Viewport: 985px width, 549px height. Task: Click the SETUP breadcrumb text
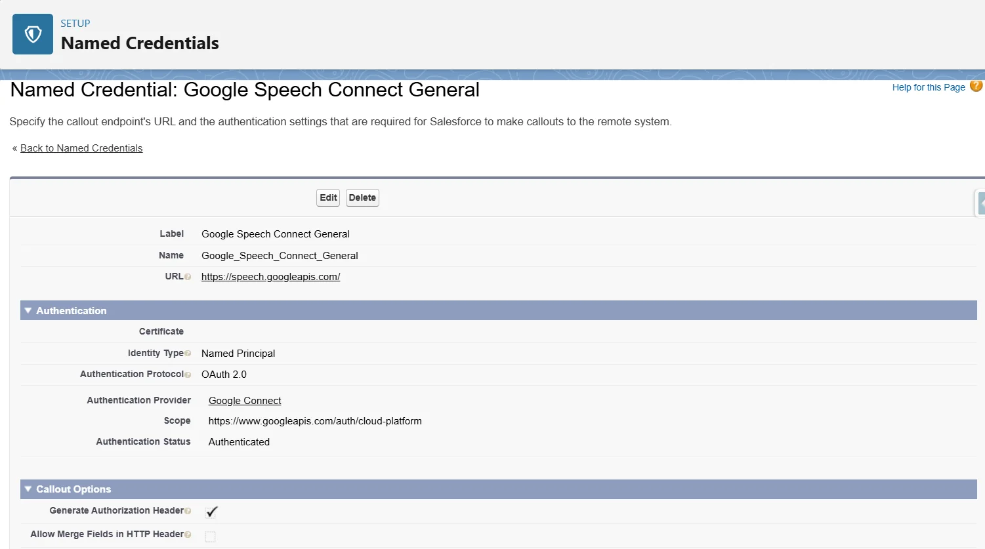75,24
